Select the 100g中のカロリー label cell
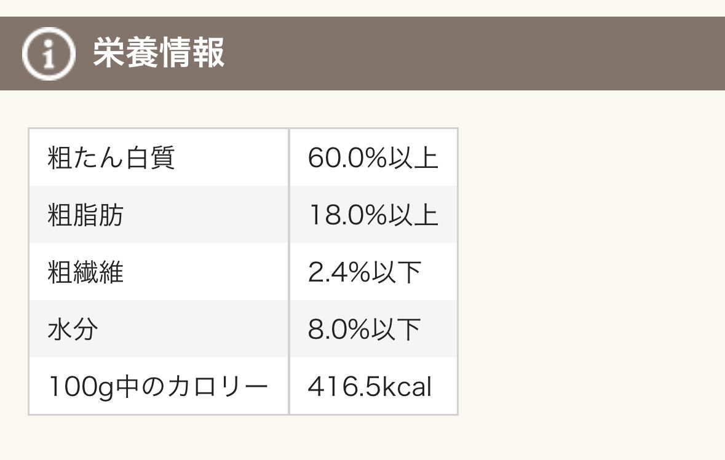Screen dimensions: 725x460 point(157,387)
